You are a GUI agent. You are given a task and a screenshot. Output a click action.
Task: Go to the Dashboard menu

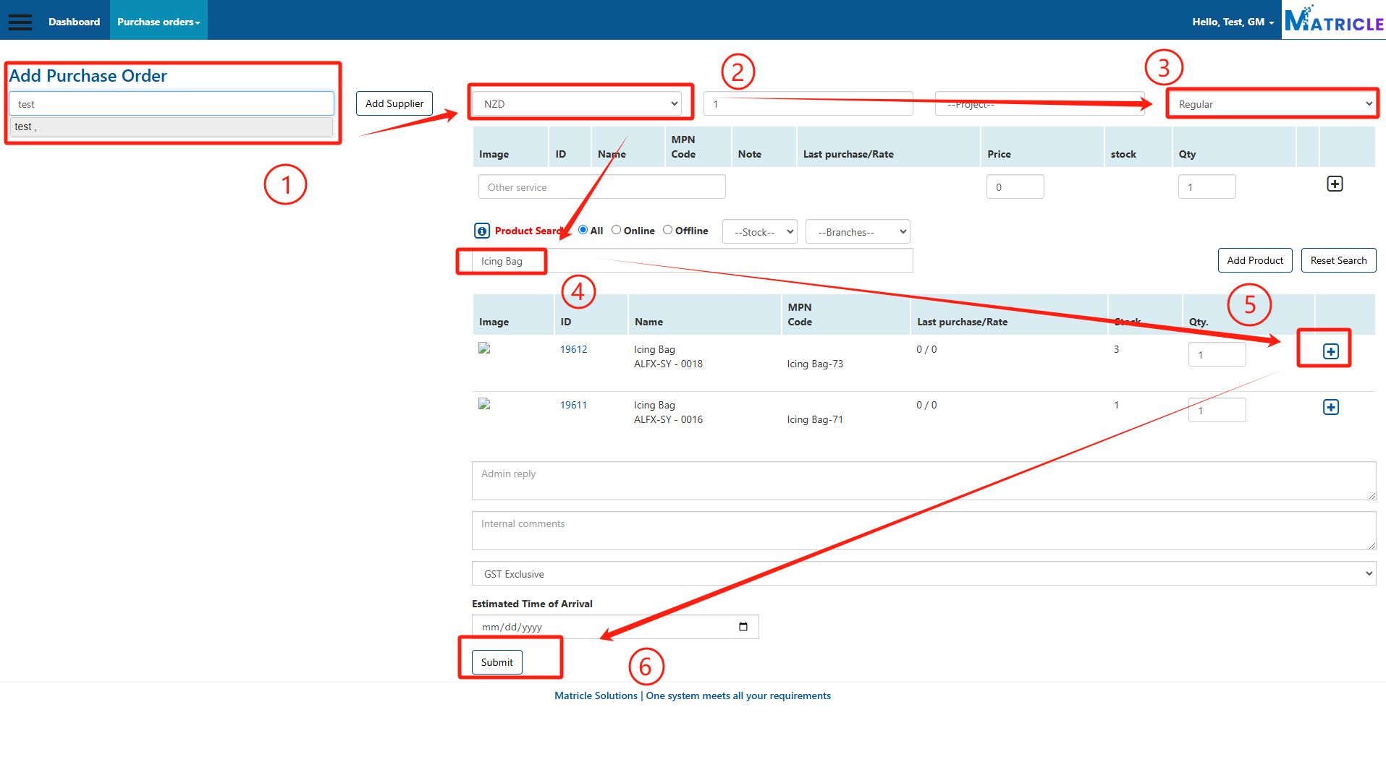coord(74,22)
